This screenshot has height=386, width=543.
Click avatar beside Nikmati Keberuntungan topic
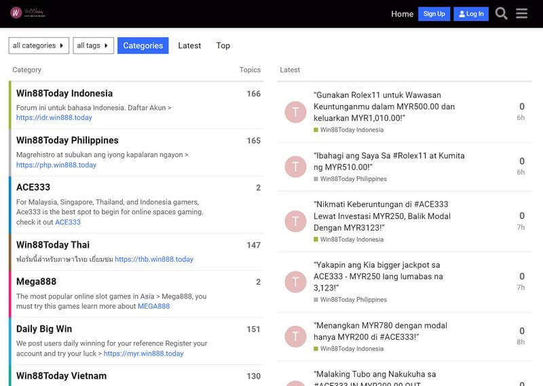(295, 221)
